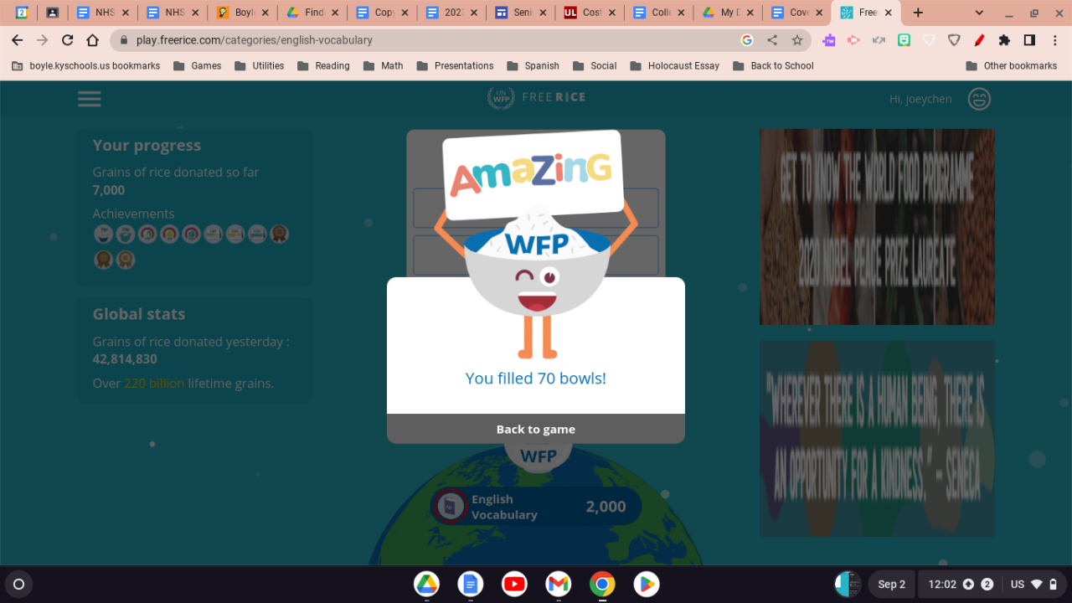Click the Back to game button
Image resolution: width=1072 pixels, height=603 pixels.
[536, 429]
